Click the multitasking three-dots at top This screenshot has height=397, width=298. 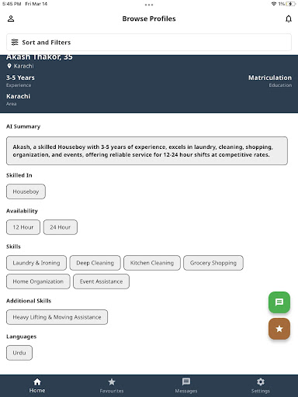[149, 5]
